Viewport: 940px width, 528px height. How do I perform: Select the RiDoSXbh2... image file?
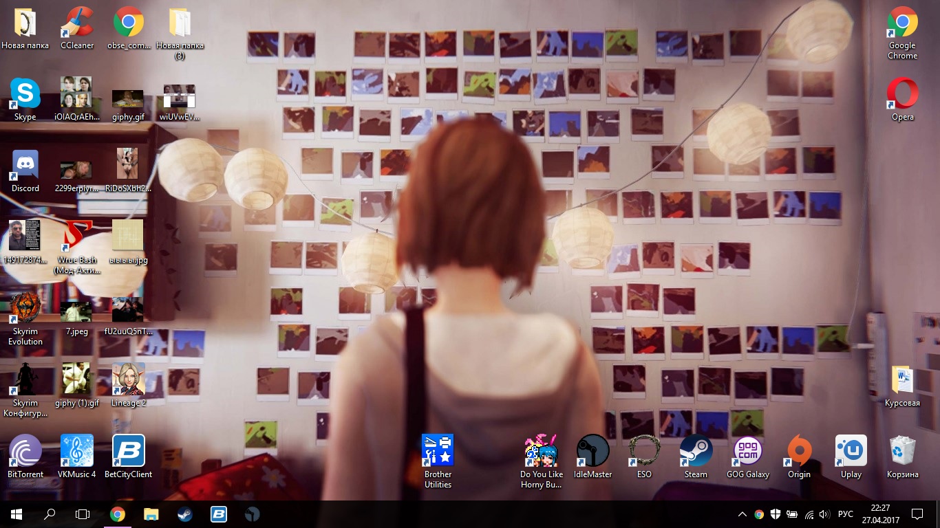point(129,170)
